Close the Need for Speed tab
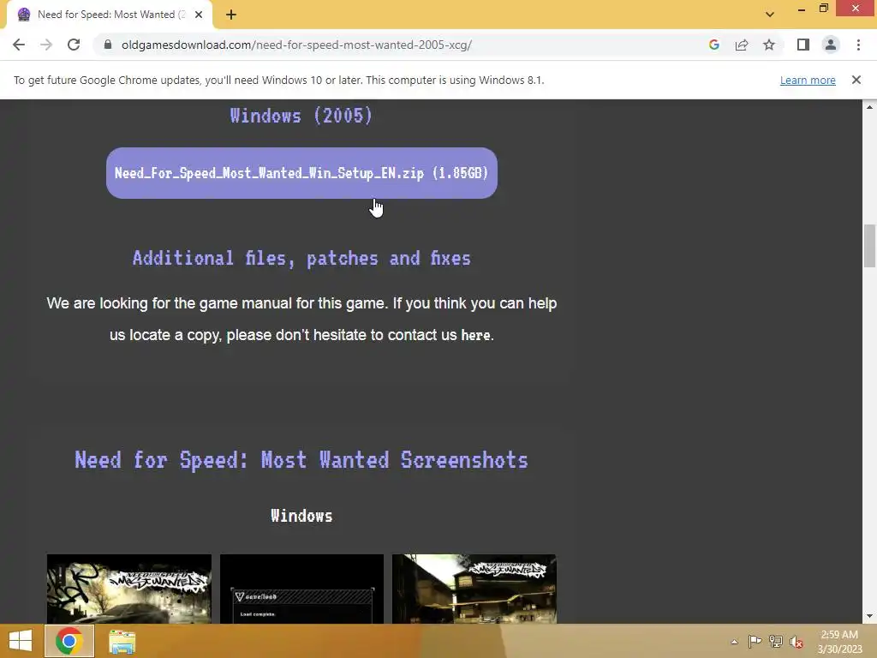The width and height of the screenshot is (877, 658). coord(199,15)
